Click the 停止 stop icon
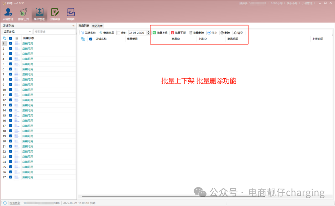 (x=209, y=32)
